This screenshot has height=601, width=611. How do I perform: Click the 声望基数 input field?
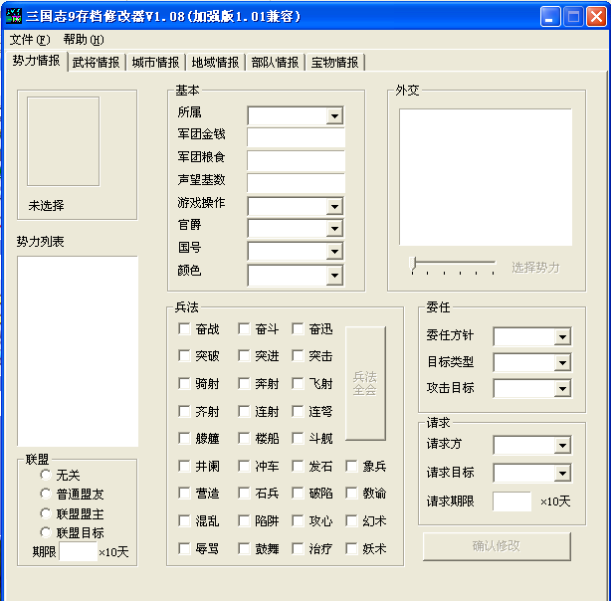coord(296,183)
